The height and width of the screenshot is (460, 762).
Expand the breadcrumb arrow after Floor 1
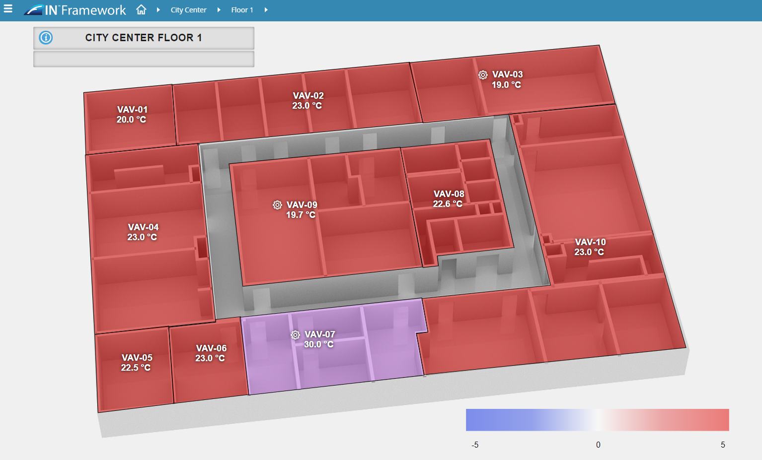tap(267, 9)
